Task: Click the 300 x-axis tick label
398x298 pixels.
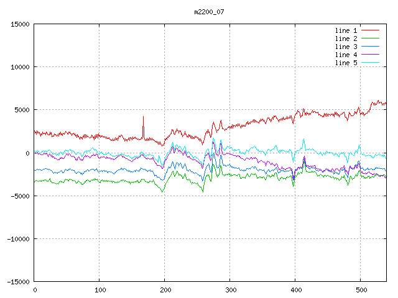Action: (x=230, y=290)
